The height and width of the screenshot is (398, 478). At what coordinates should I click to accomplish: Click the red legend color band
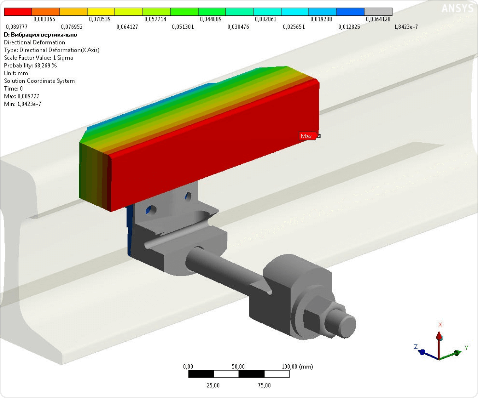pos(18,12)
